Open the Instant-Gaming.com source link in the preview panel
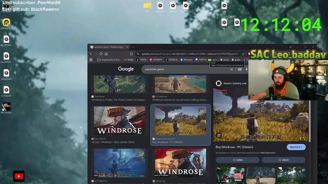The height and width of the screenshot is (184, 328). point(231,83)
